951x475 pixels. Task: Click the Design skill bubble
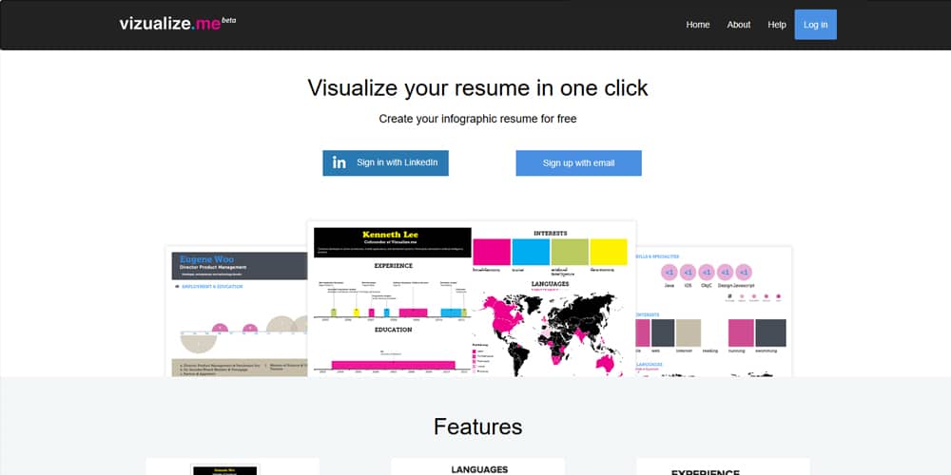tap(725, 273)
